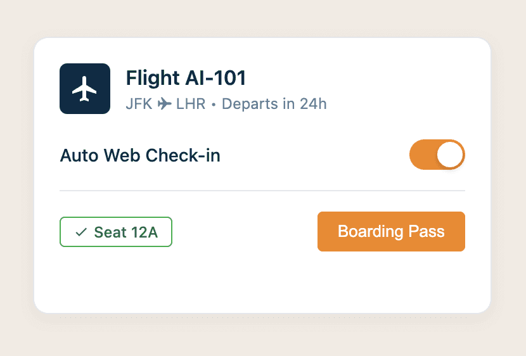Toggle the Auto Web Check-in switch off
This screenshot has height=356, width=526.
pos(437,155)
